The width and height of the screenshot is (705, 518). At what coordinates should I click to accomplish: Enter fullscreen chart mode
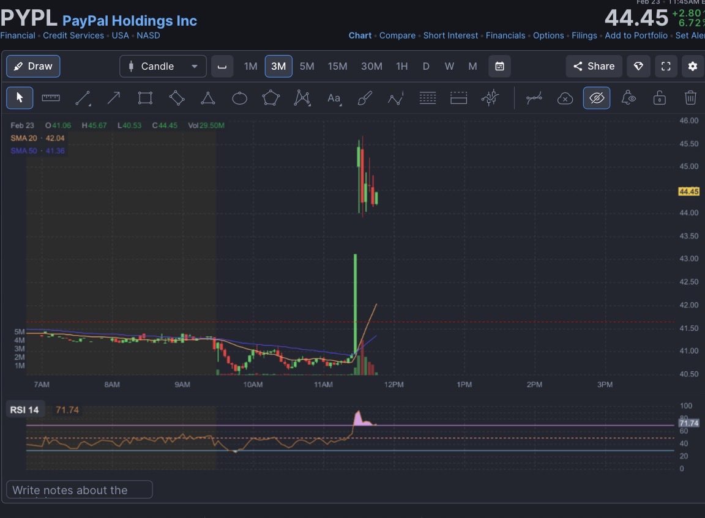coord(666,67)
